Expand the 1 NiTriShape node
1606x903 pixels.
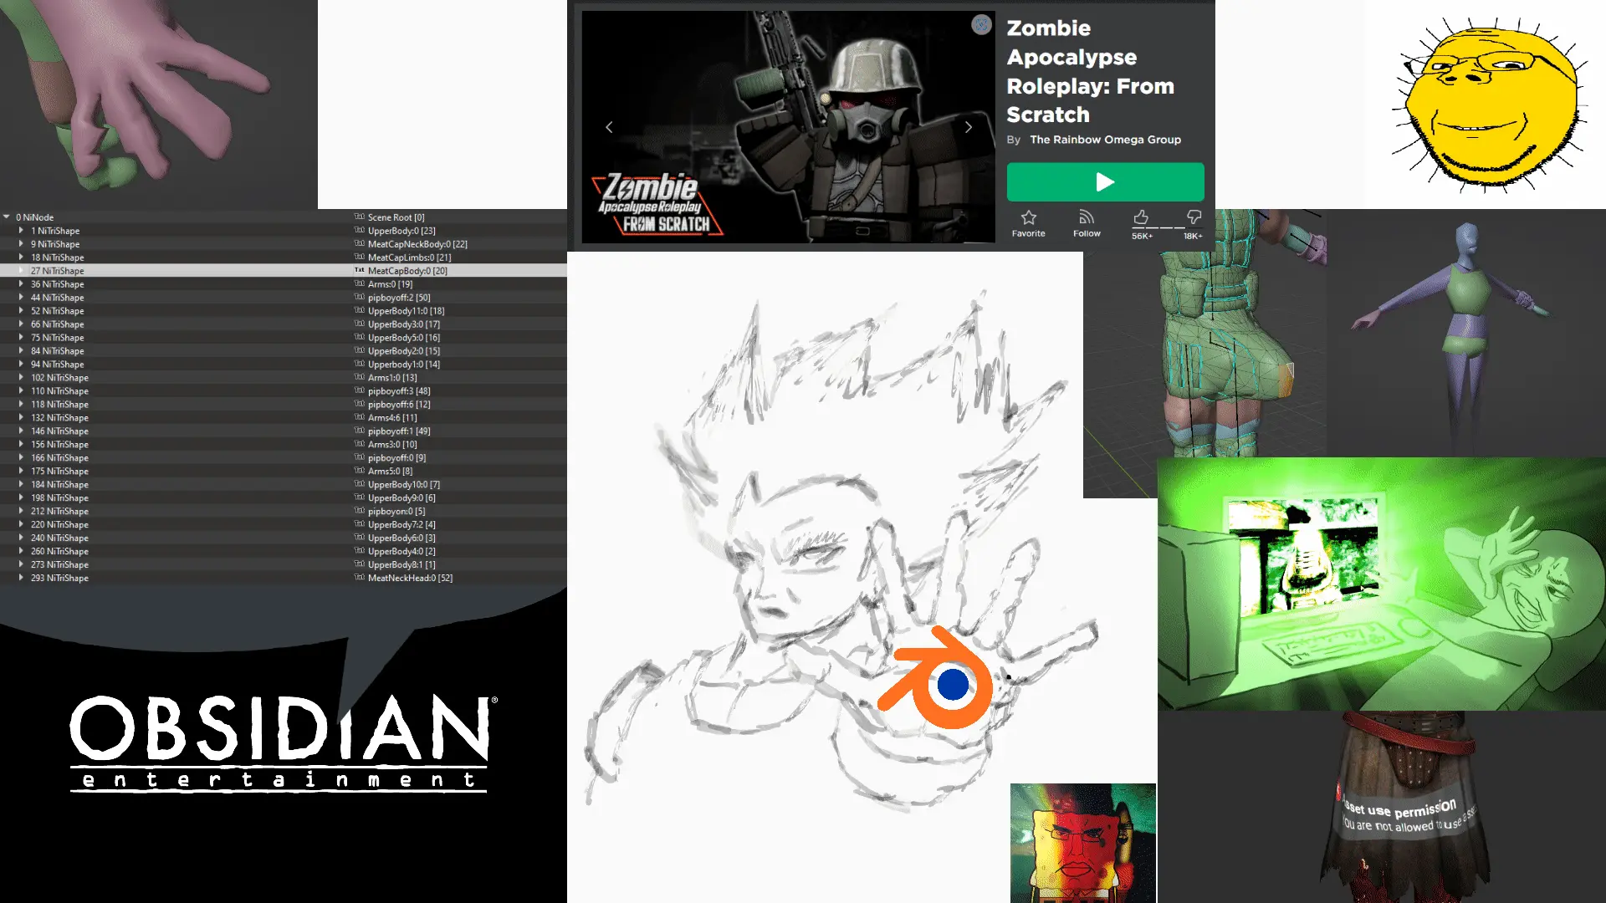[21, 230]
